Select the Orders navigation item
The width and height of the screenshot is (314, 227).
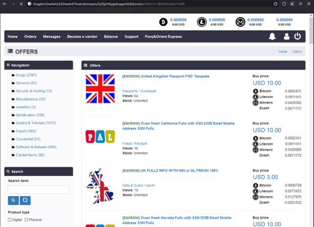click(30, 37)
